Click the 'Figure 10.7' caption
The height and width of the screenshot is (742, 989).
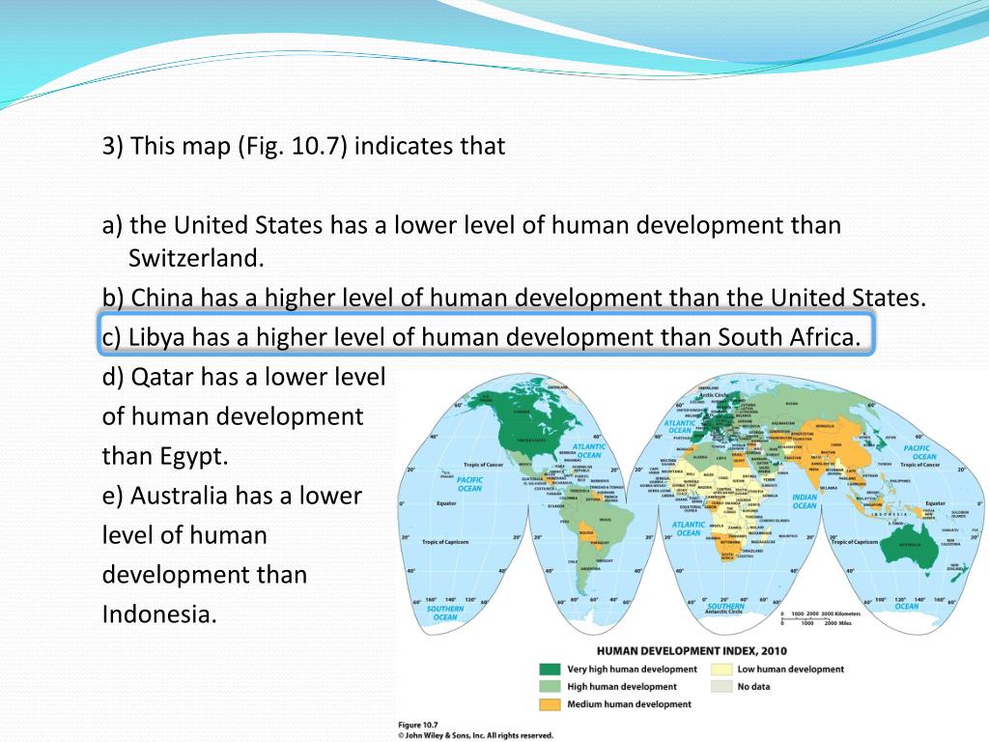[417, 725]
